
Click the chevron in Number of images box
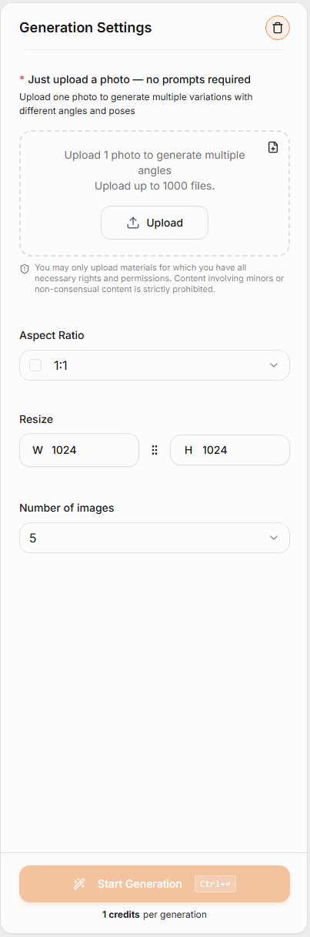(274, 538)
